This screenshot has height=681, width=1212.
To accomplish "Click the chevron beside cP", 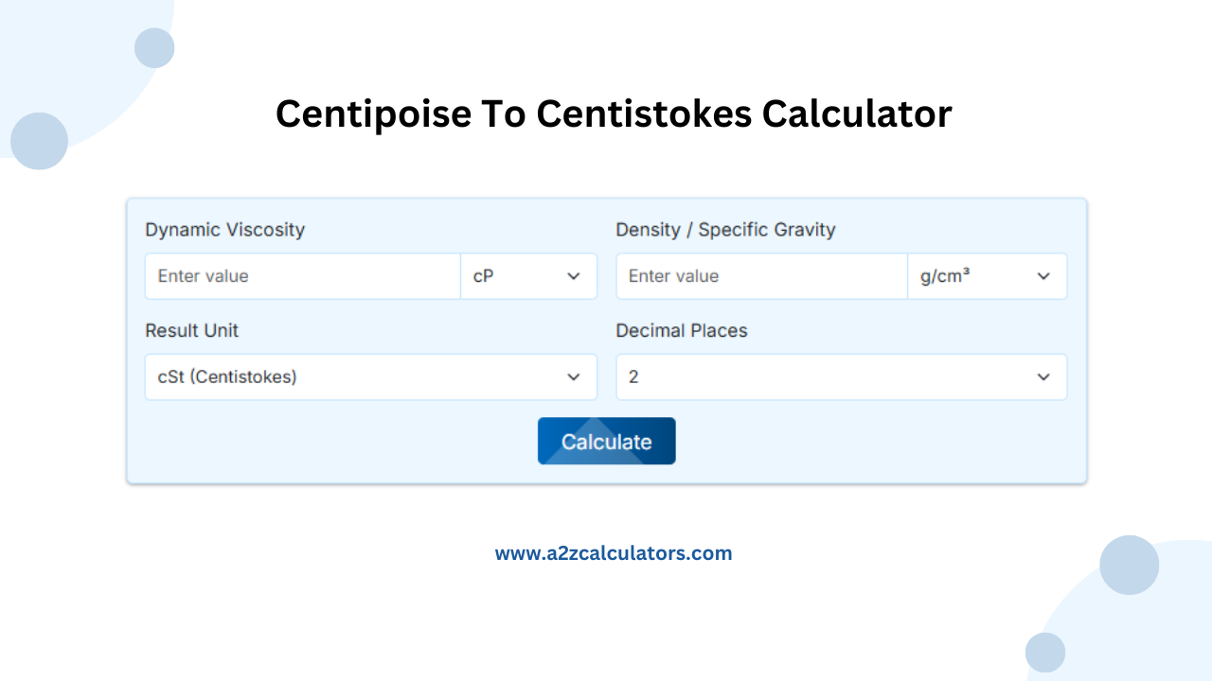I will click(x=573, y=276).
